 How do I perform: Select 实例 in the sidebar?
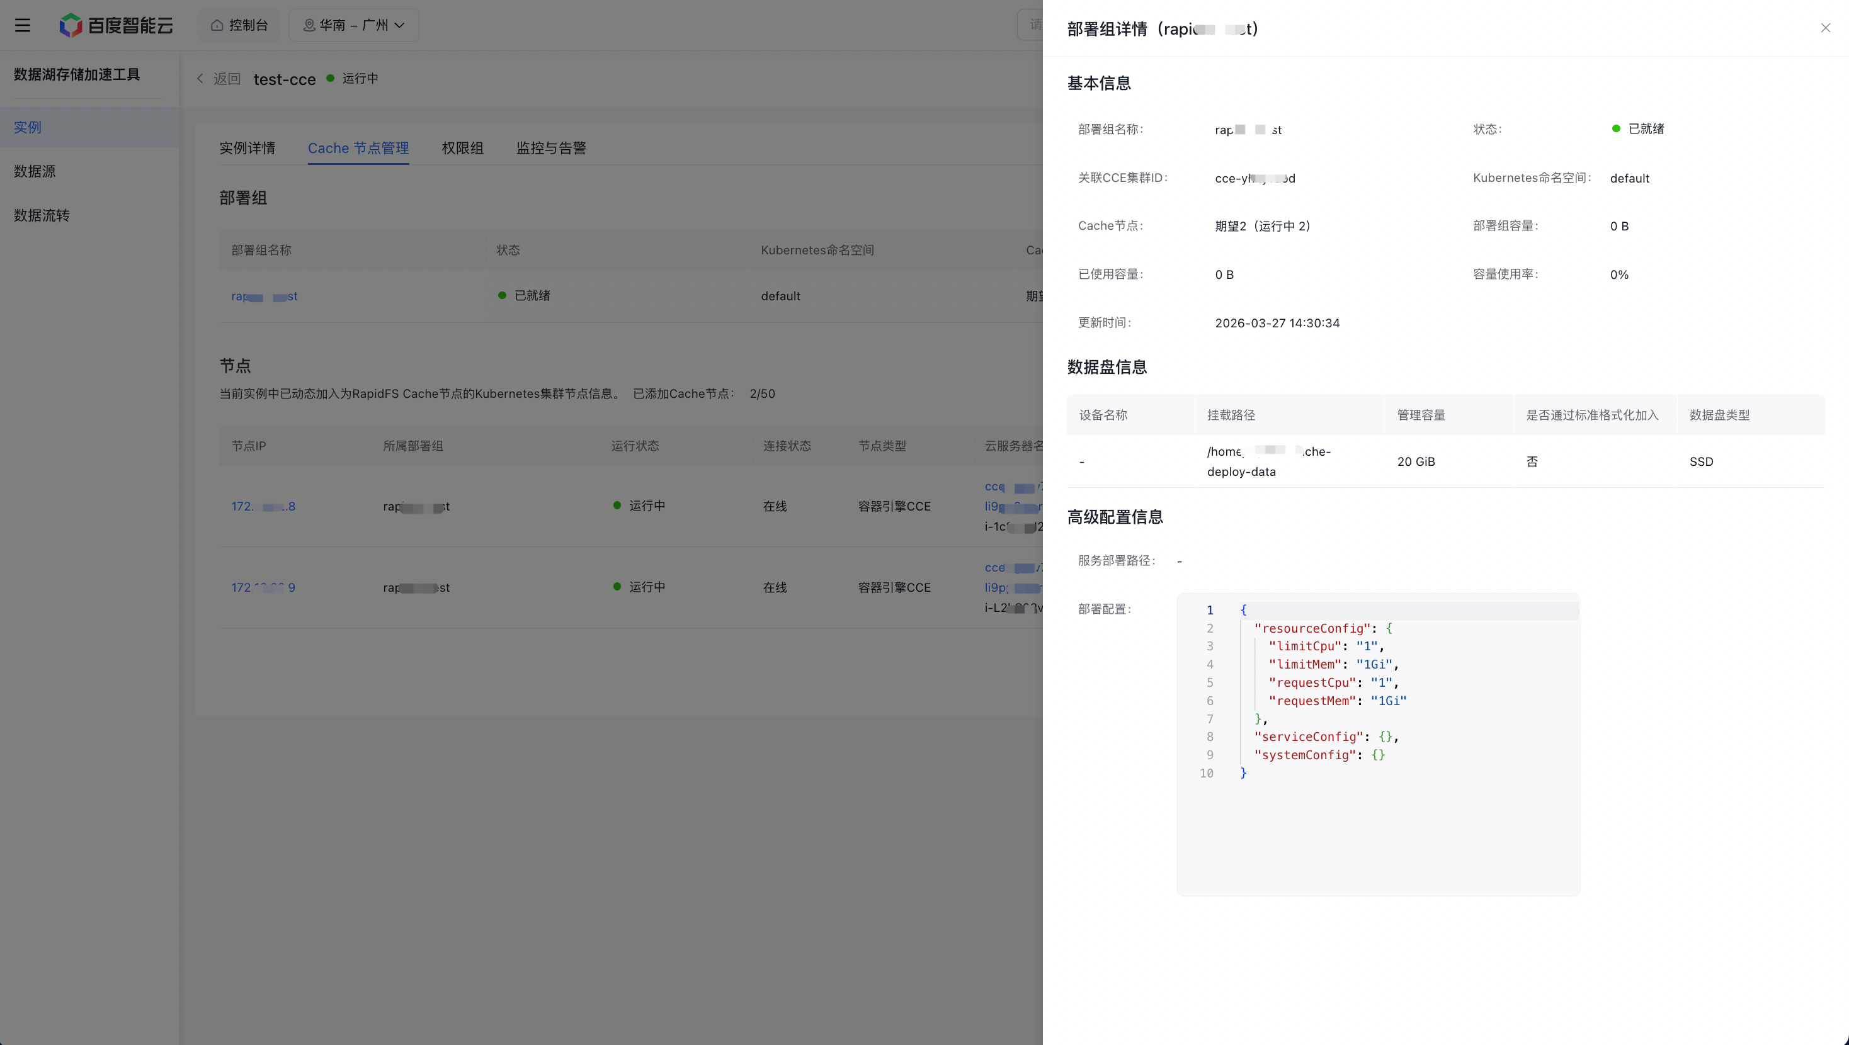(x=89, y=127)
